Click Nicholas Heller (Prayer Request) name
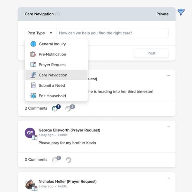Image resolution: width=192 pixels, height=192 pixels. tap(67, 181)
